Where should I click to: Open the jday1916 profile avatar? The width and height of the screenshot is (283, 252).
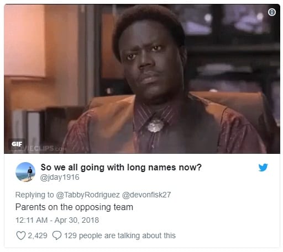25,172
